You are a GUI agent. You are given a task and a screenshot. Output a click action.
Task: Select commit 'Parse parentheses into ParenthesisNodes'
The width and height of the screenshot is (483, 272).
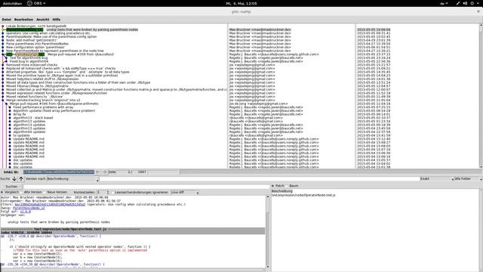[37, 44]
